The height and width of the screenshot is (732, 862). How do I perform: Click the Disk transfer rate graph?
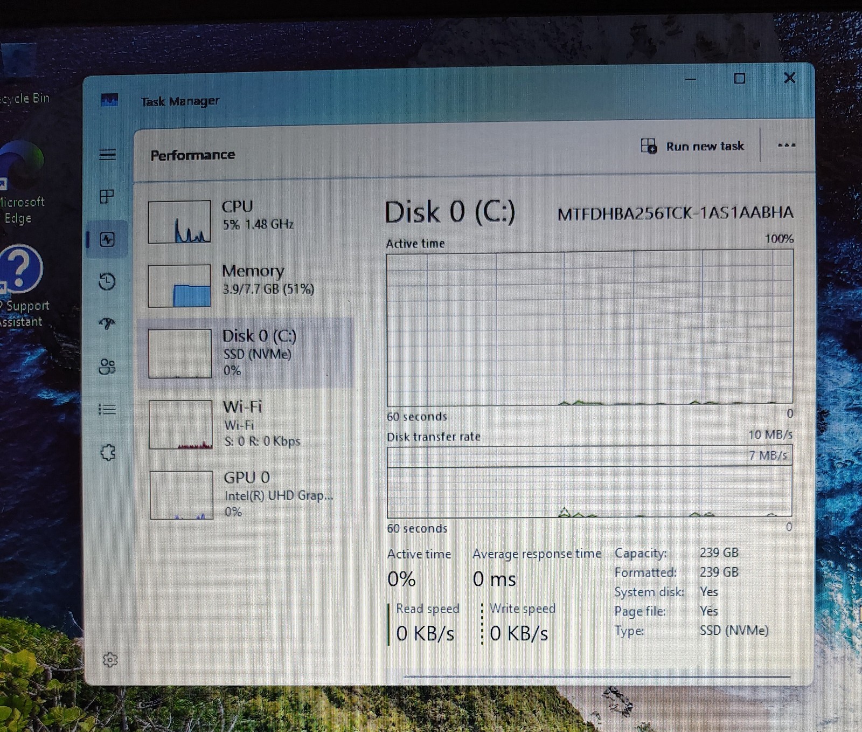tap(589, 481)
